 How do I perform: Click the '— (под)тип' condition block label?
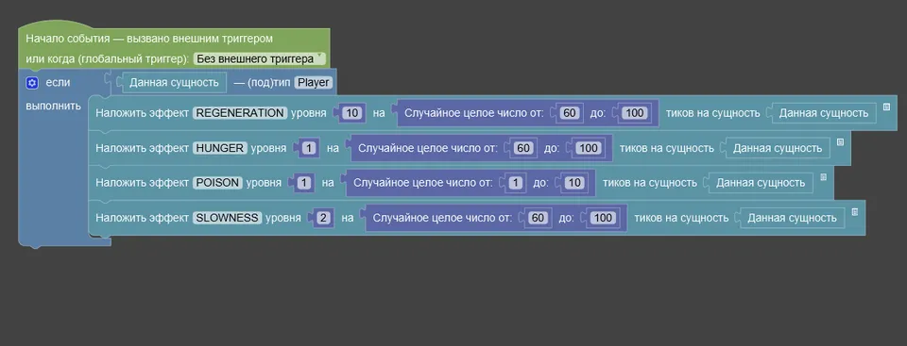[x=262, y=83]
